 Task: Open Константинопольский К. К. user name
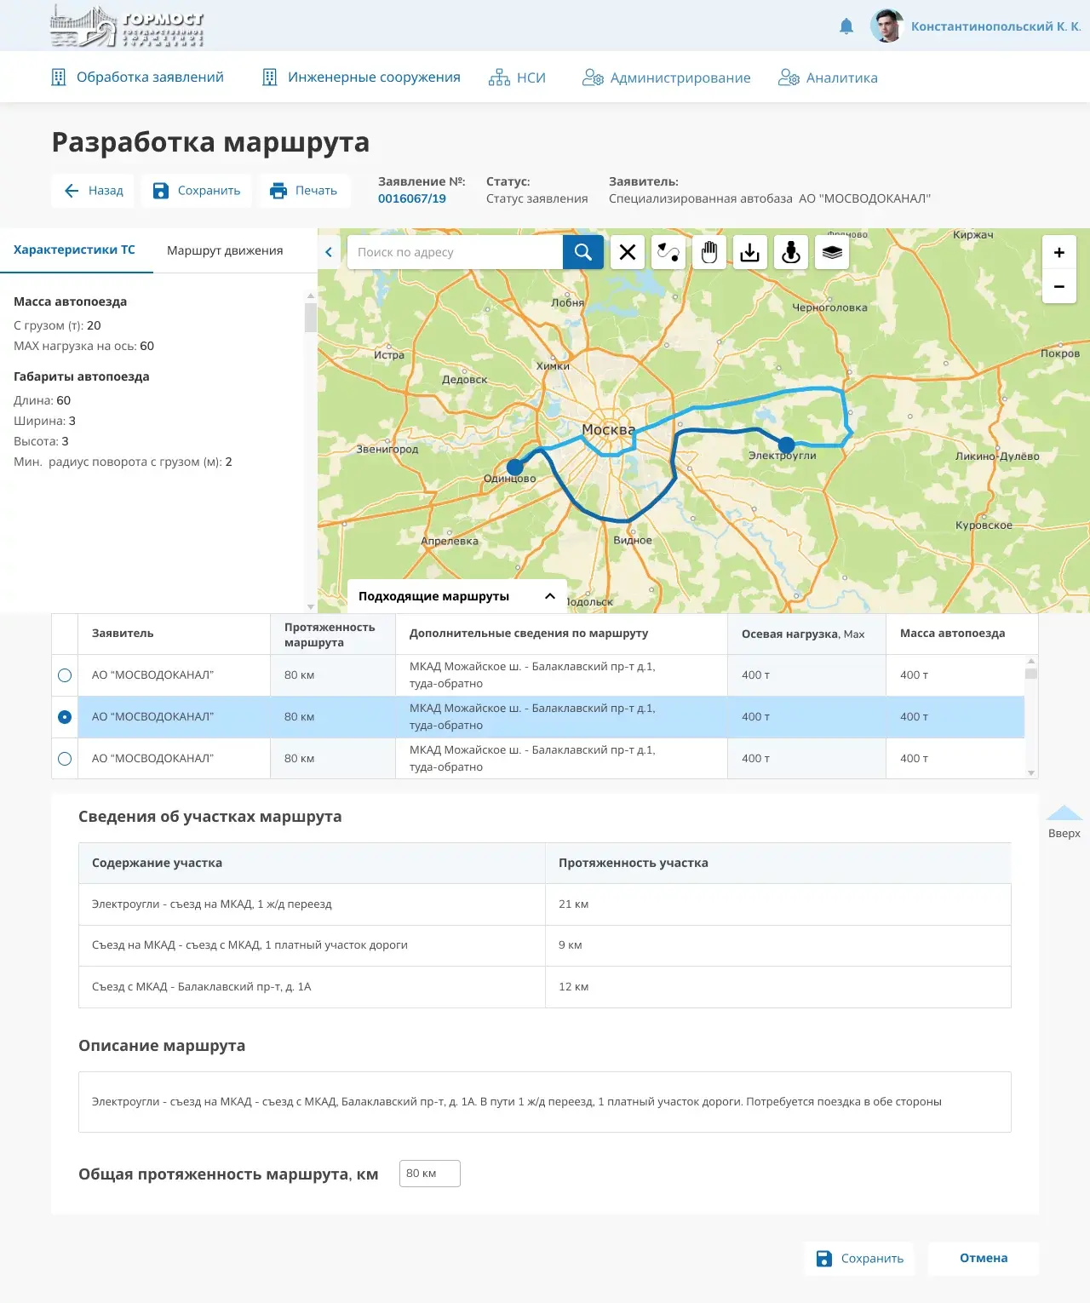(995, 26)
